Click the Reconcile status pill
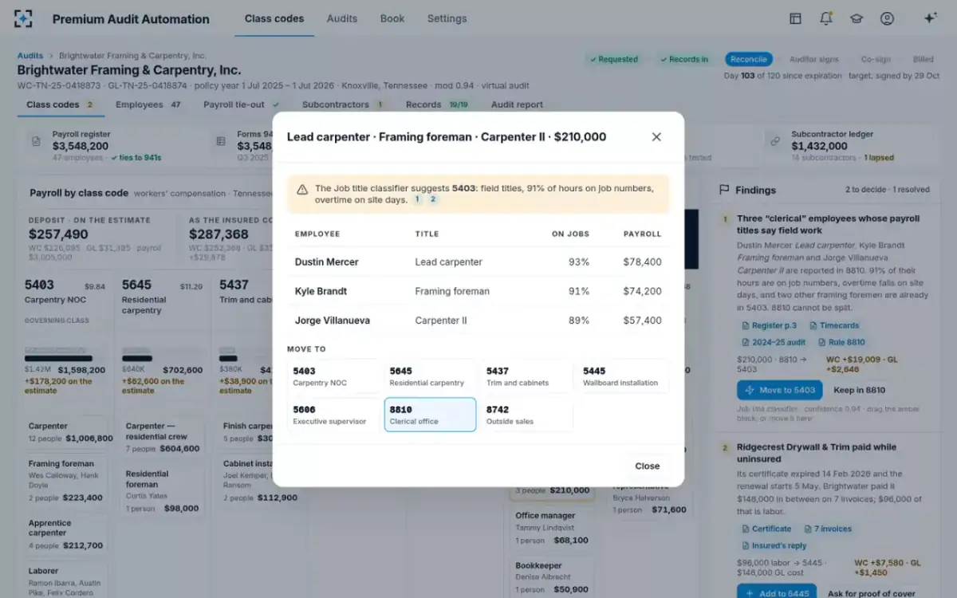 [749, 59]
